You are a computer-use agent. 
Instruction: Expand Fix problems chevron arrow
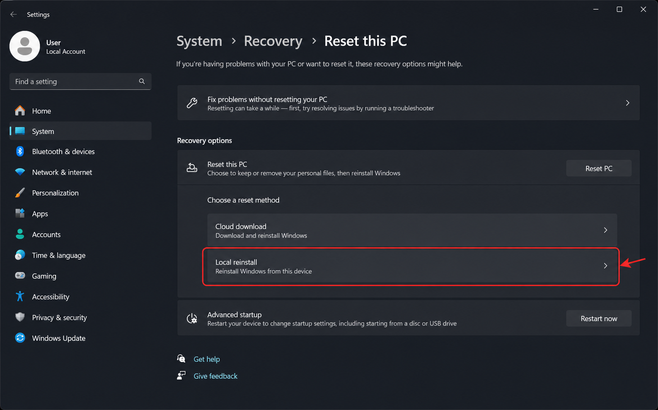click(x=627, y=103)
